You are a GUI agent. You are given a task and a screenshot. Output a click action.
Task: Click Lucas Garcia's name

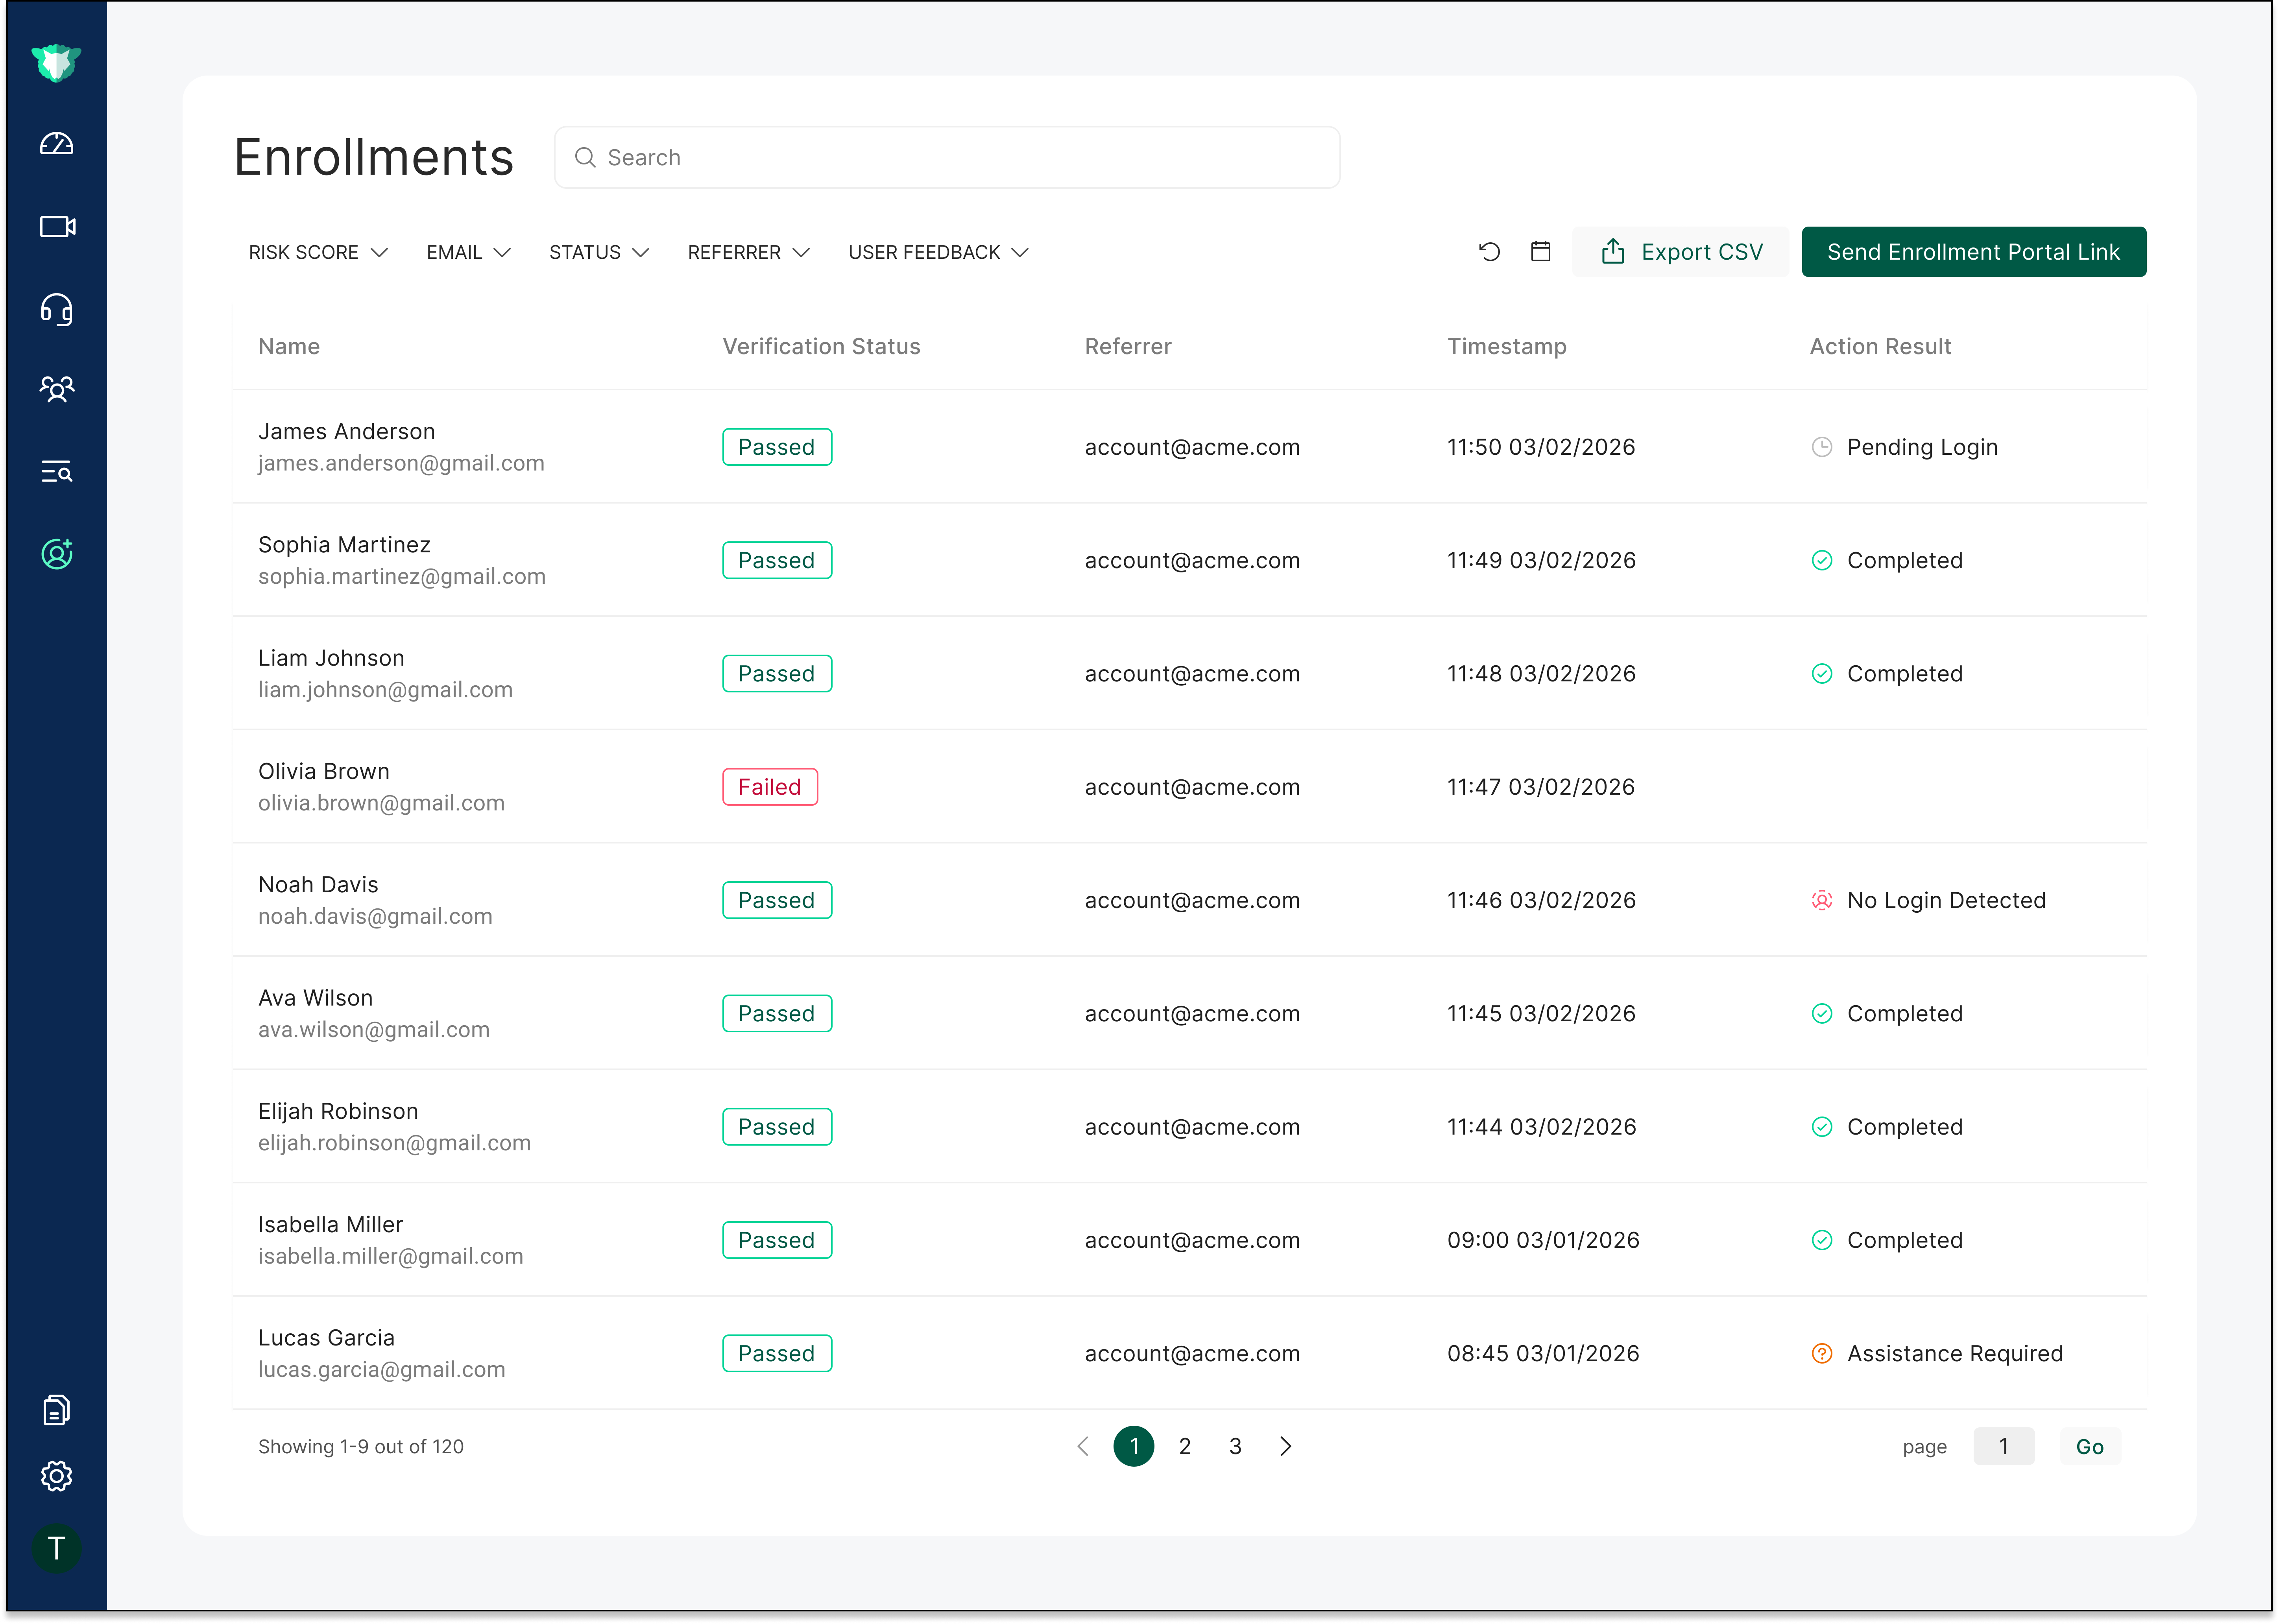(326, 1338)
